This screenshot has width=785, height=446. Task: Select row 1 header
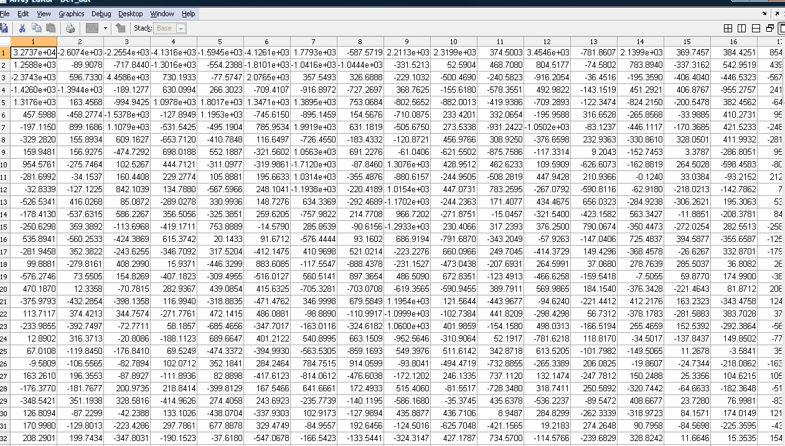5,53
